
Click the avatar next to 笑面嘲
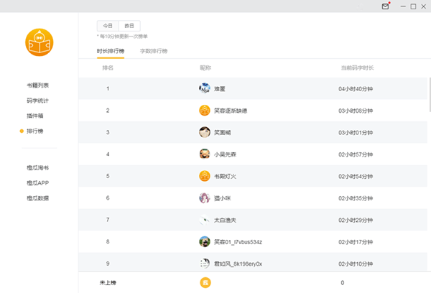[205, 132]
